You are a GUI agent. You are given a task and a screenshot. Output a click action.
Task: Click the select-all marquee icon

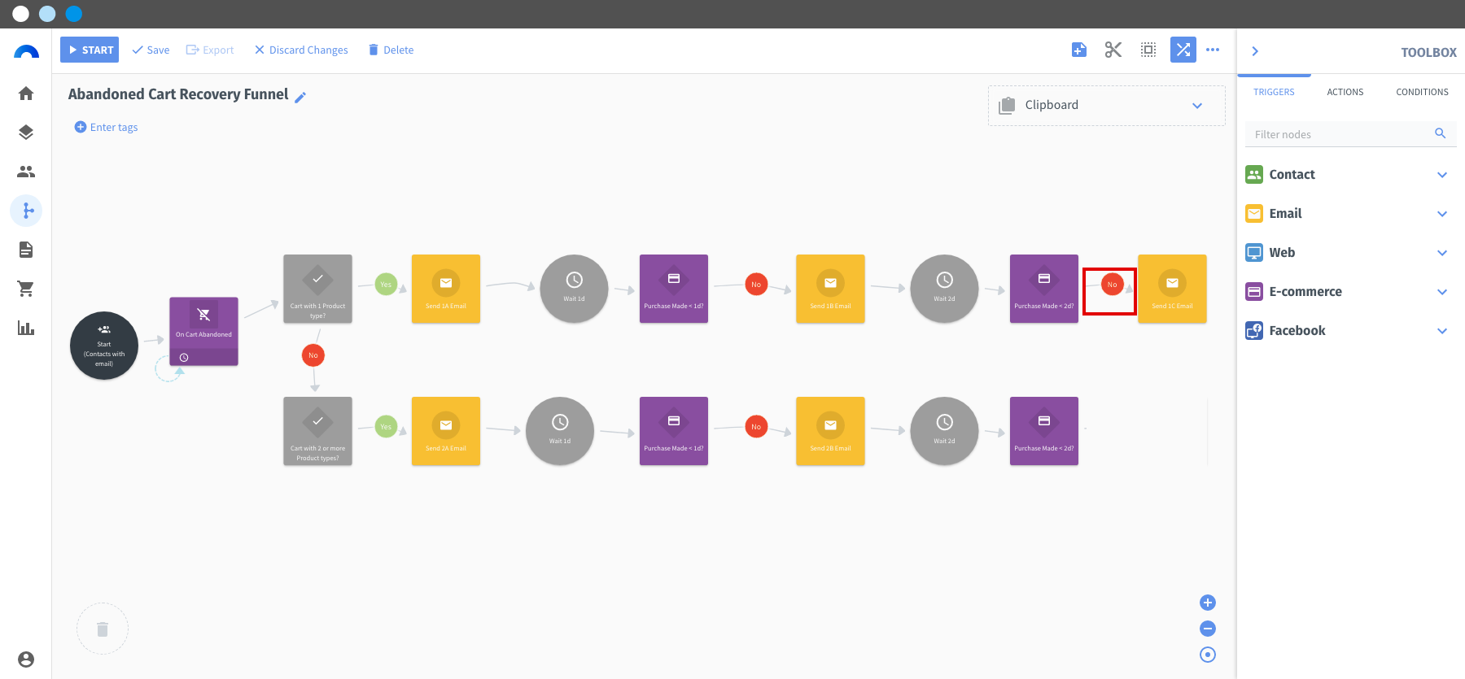(x=1148, y=50)
